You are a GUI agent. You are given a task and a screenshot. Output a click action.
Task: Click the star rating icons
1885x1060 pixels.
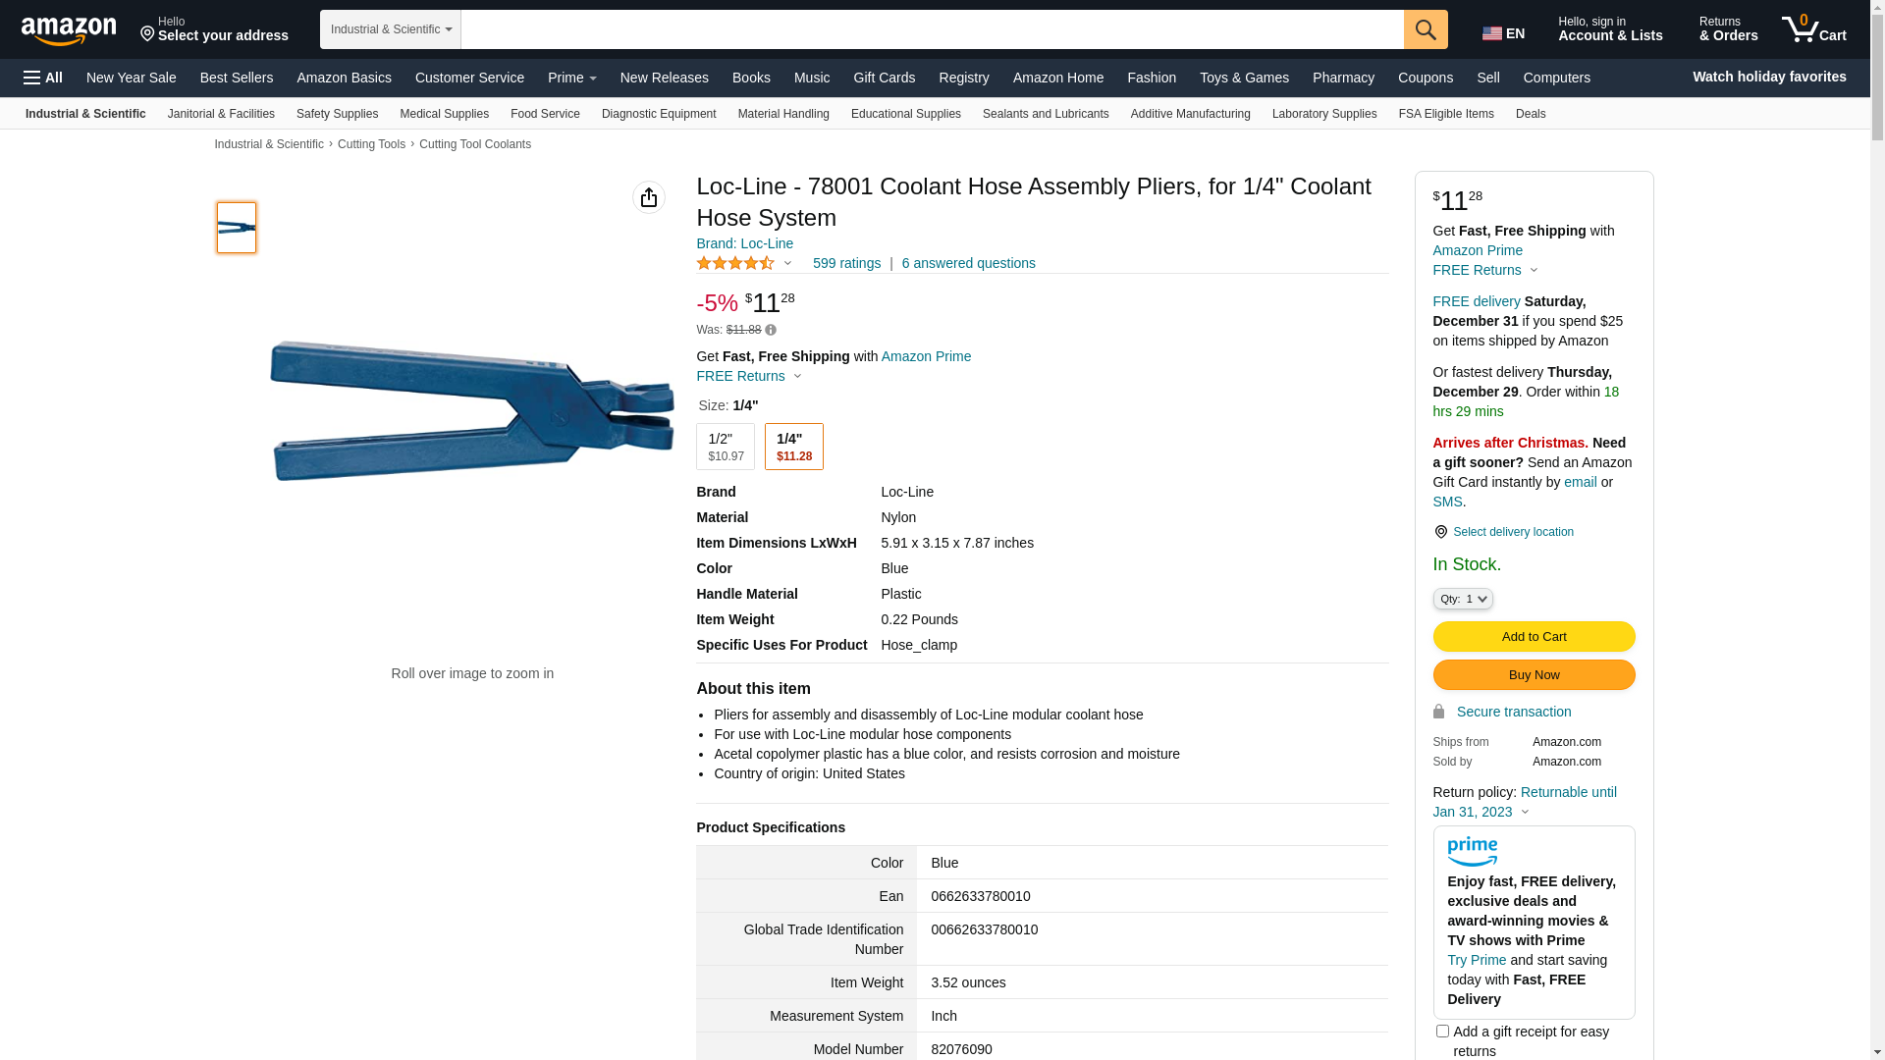click(x=735, y=263)
